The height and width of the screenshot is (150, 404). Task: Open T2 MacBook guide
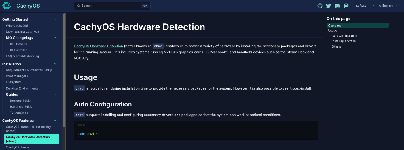19,112
